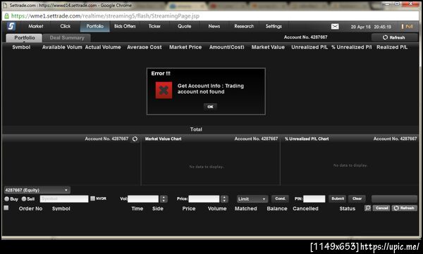Select the Buy radio button
Image resolution: width=423 pixels, height=254 pixels.
point(7,199)
